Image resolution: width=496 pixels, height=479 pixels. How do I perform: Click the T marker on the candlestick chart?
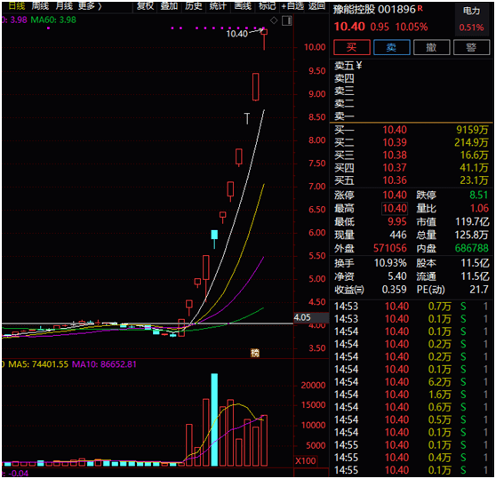[247, 118]
